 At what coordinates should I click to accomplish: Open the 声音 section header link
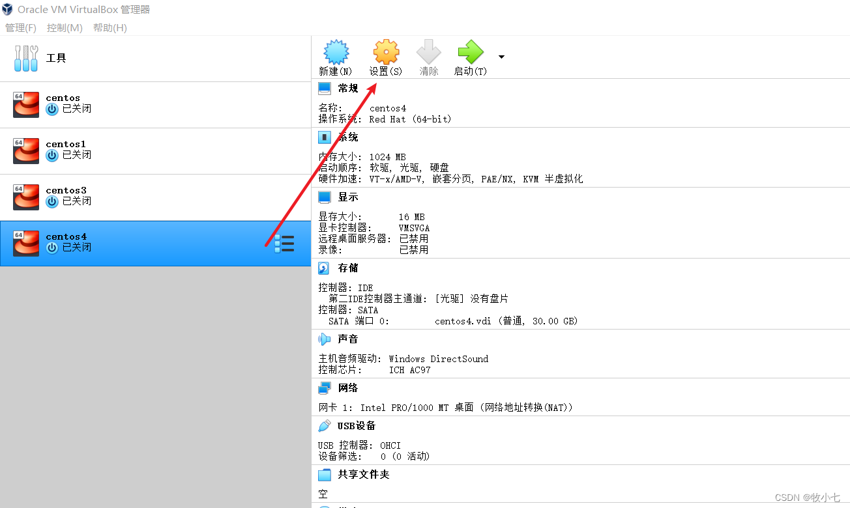[348, 339]
